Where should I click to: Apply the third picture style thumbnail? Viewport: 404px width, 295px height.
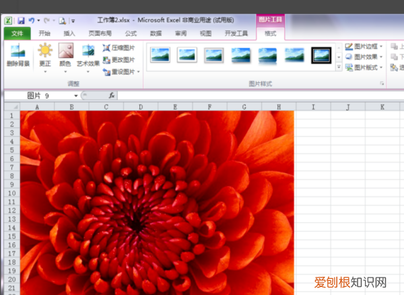point(214,55)
